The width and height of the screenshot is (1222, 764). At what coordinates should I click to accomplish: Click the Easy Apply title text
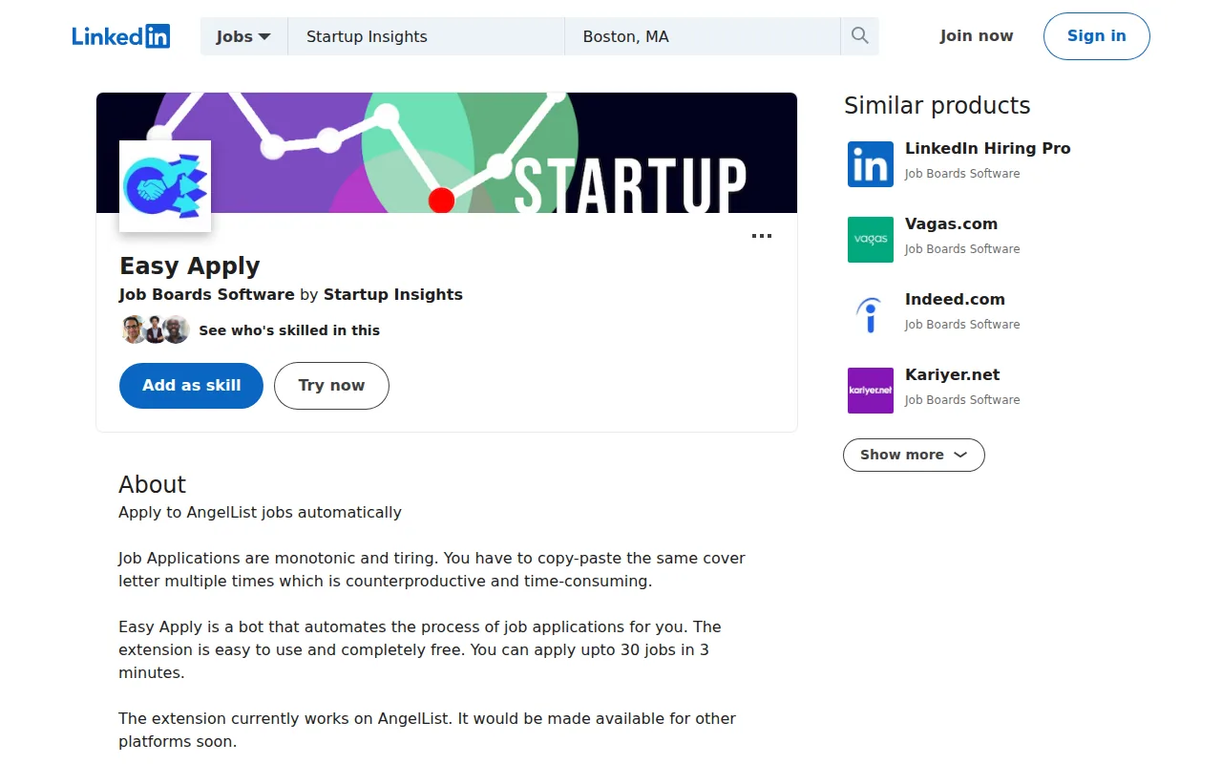[190, 266]
